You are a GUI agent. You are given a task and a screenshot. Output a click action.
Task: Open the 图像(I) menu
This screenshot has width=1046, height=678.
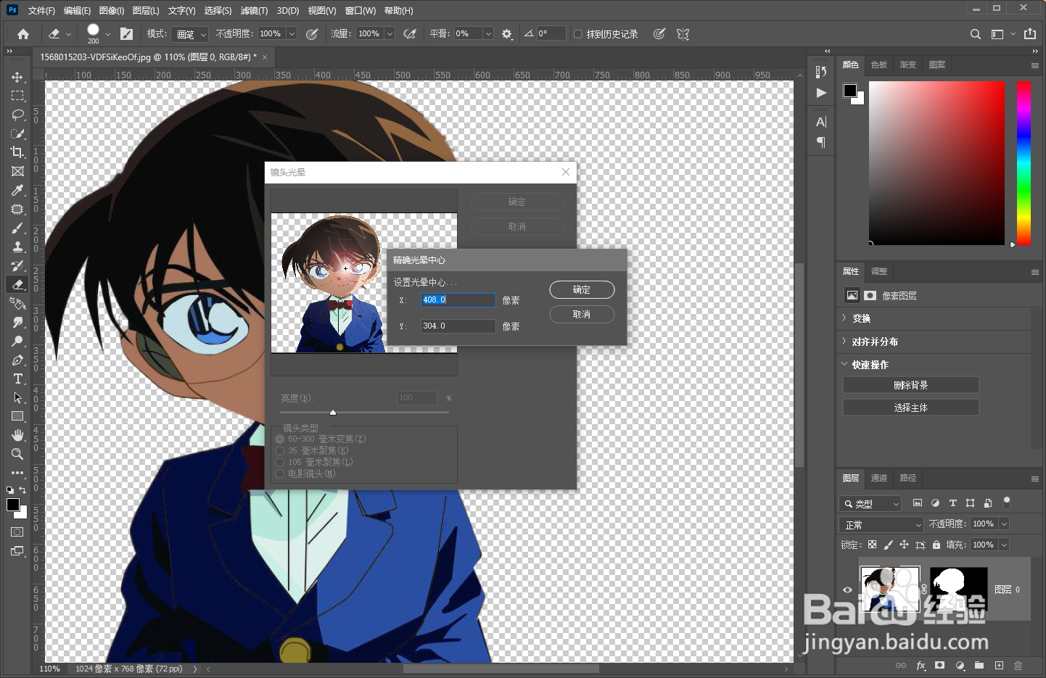click(x=112, y=11)
